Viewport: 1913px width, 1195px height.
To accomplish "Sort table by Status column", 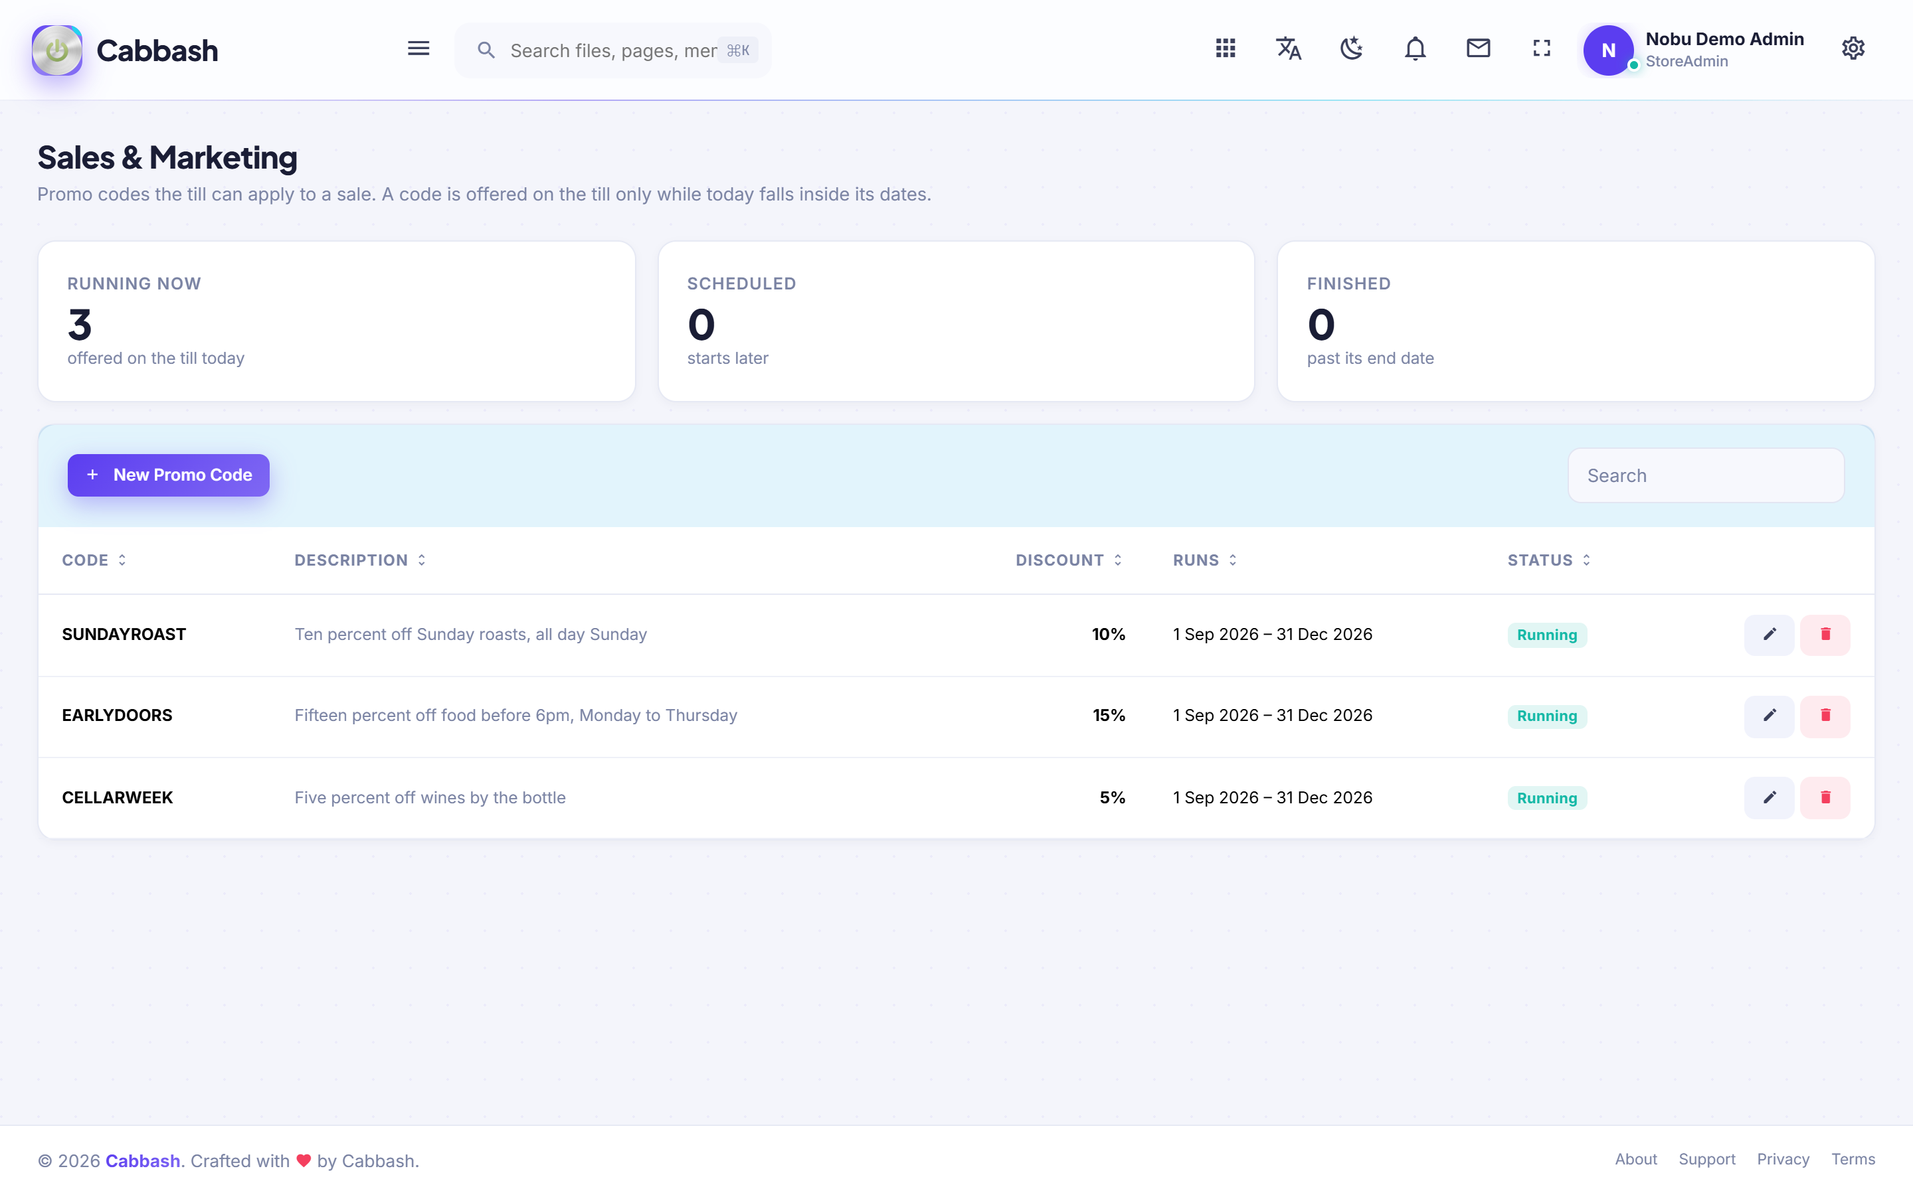I will point(1548,560).
